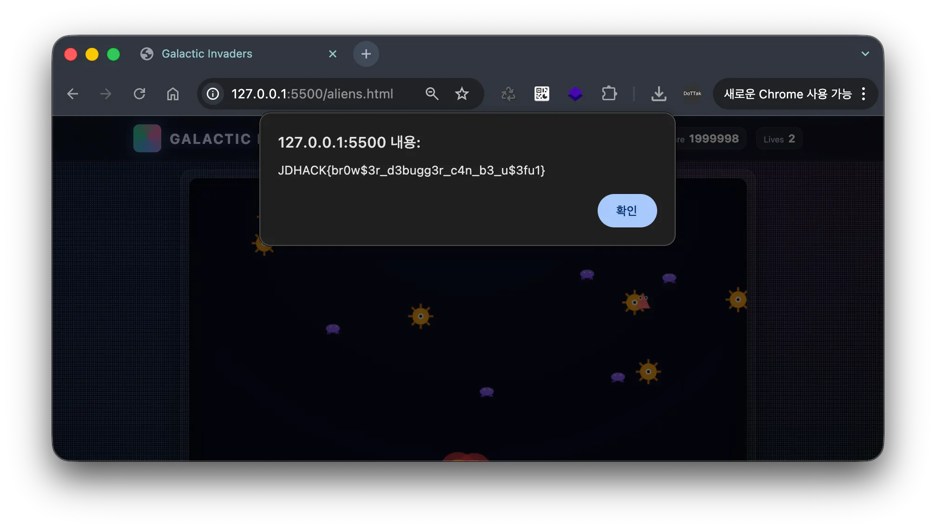
Task: Confirm the alert with 확인 button
Action: coord(626,211)
